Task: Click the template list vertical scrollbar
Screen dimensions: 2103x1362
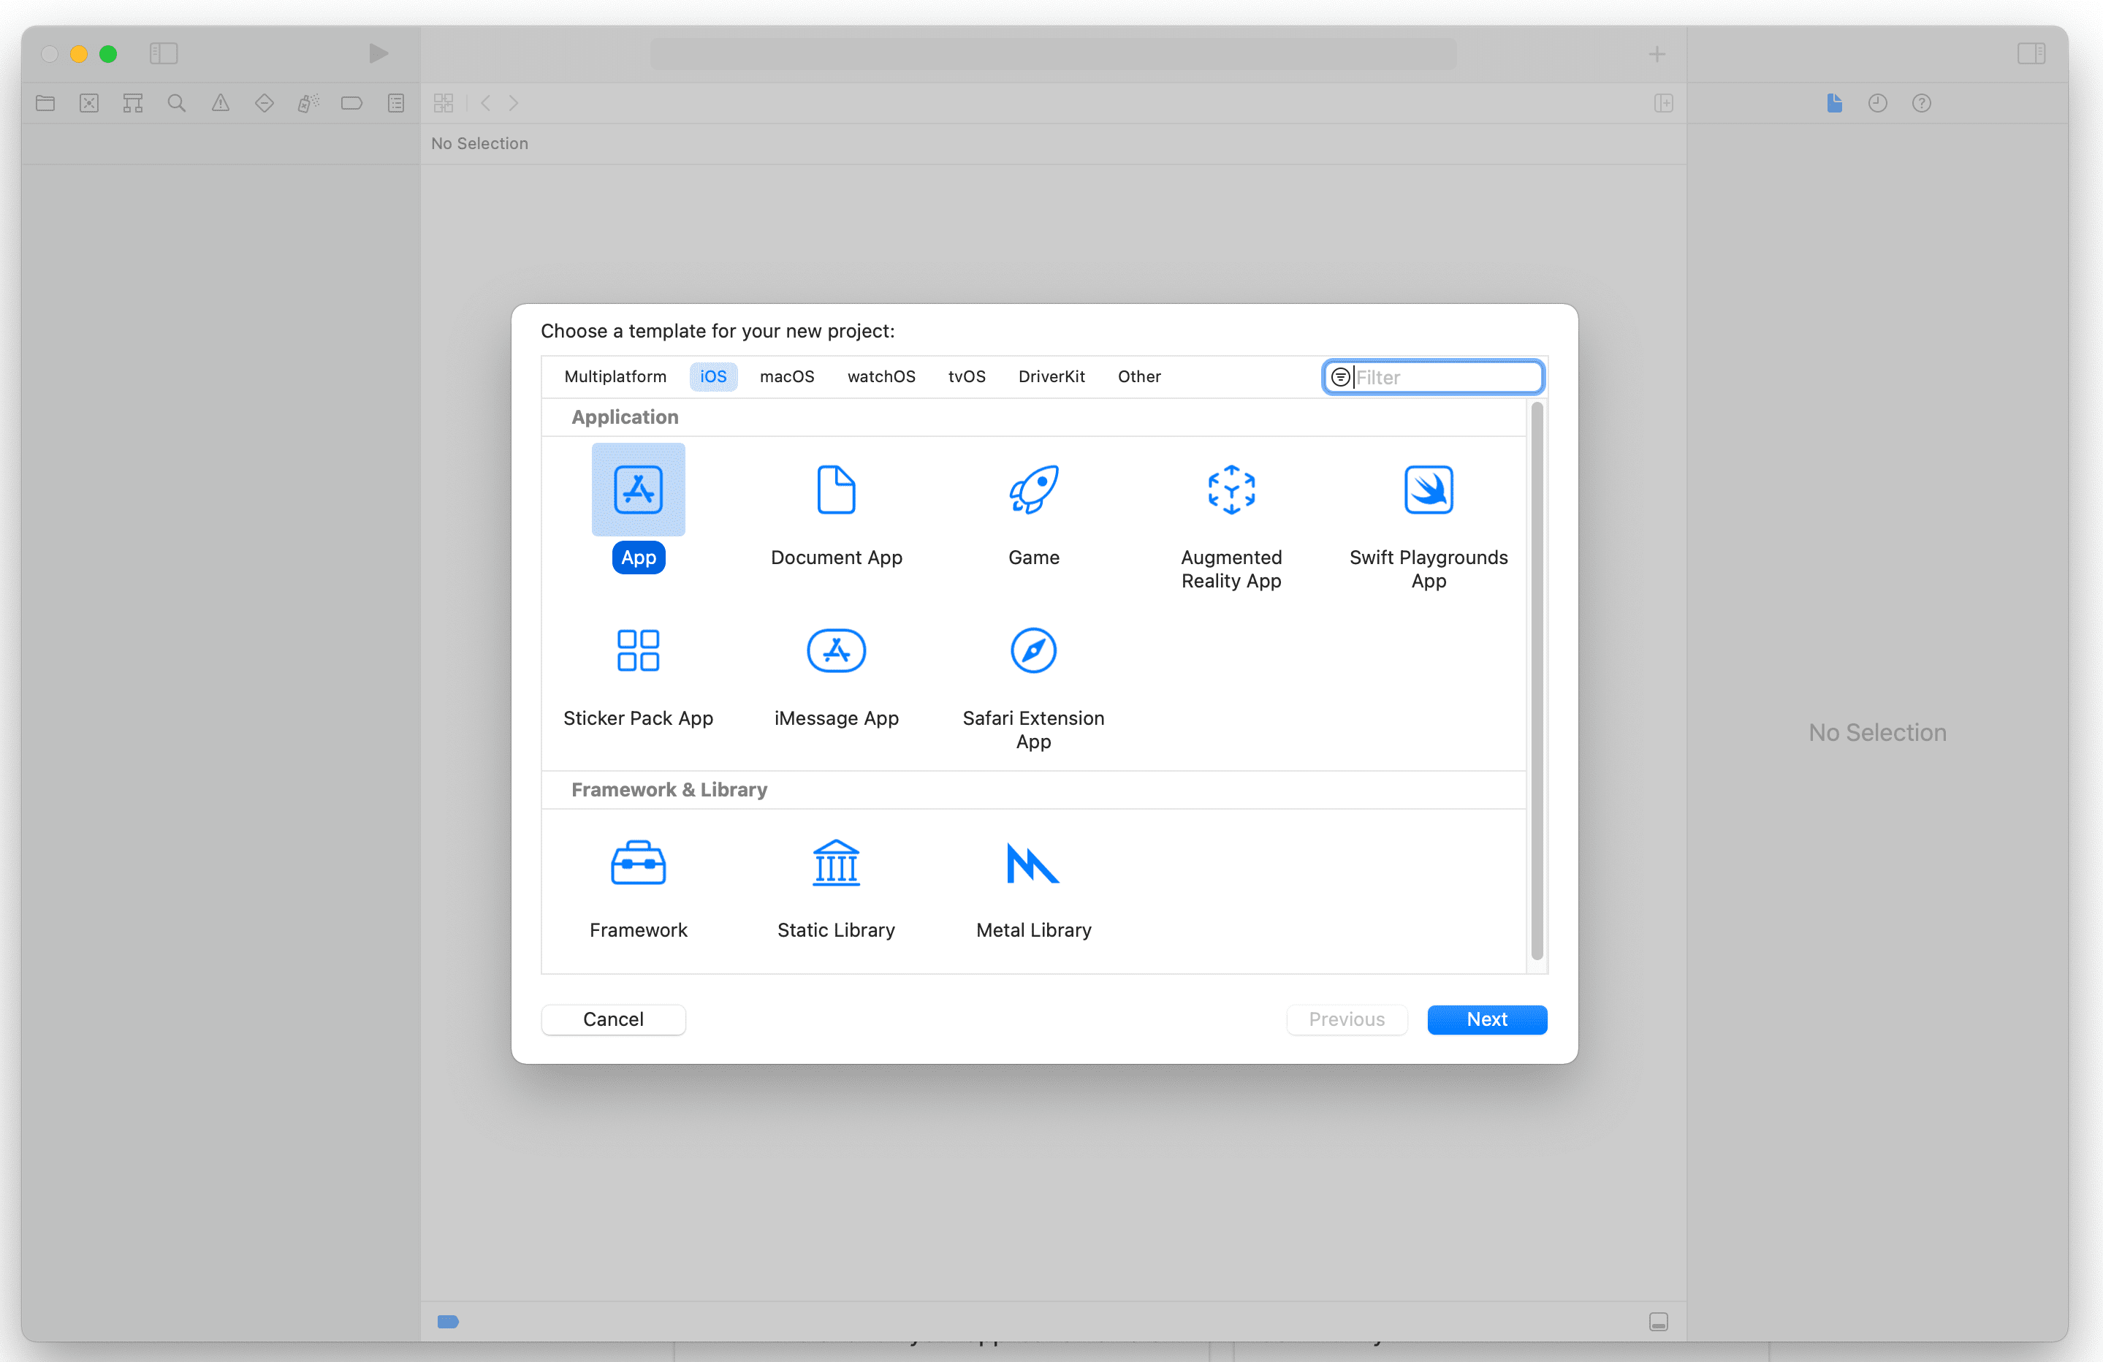Action: pyautogui.click(x=1537, y=680)
